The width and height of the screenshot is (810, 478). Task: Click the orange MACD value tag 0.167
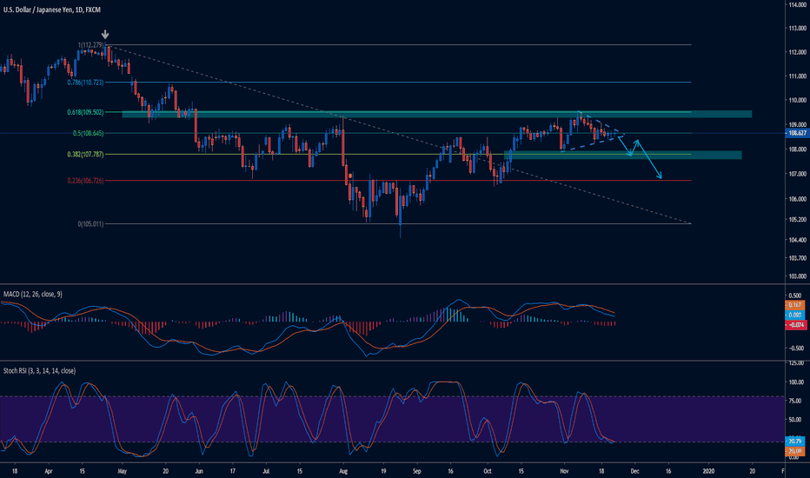796,305
